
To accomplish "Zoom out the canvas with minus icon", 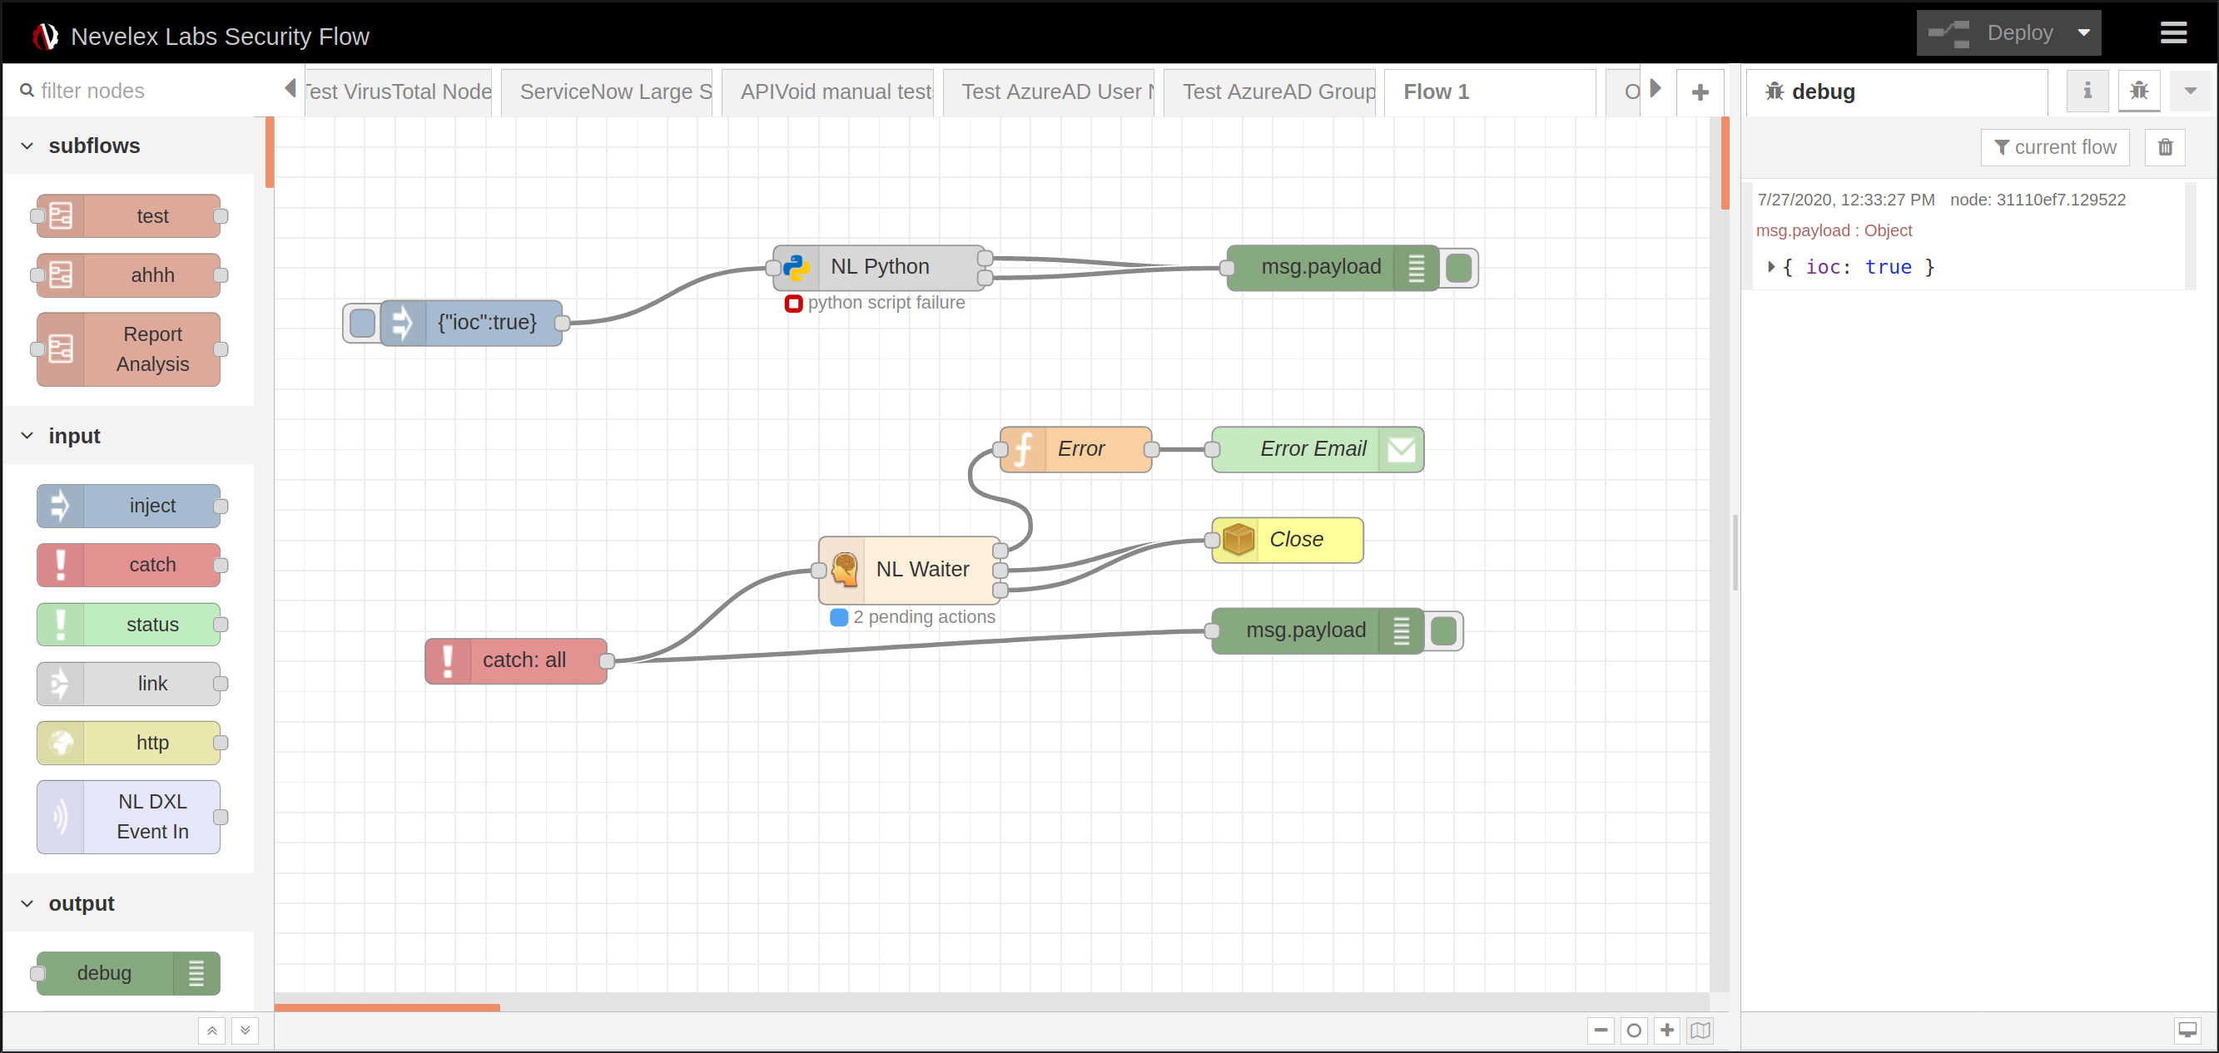I will point(1601,1030).
